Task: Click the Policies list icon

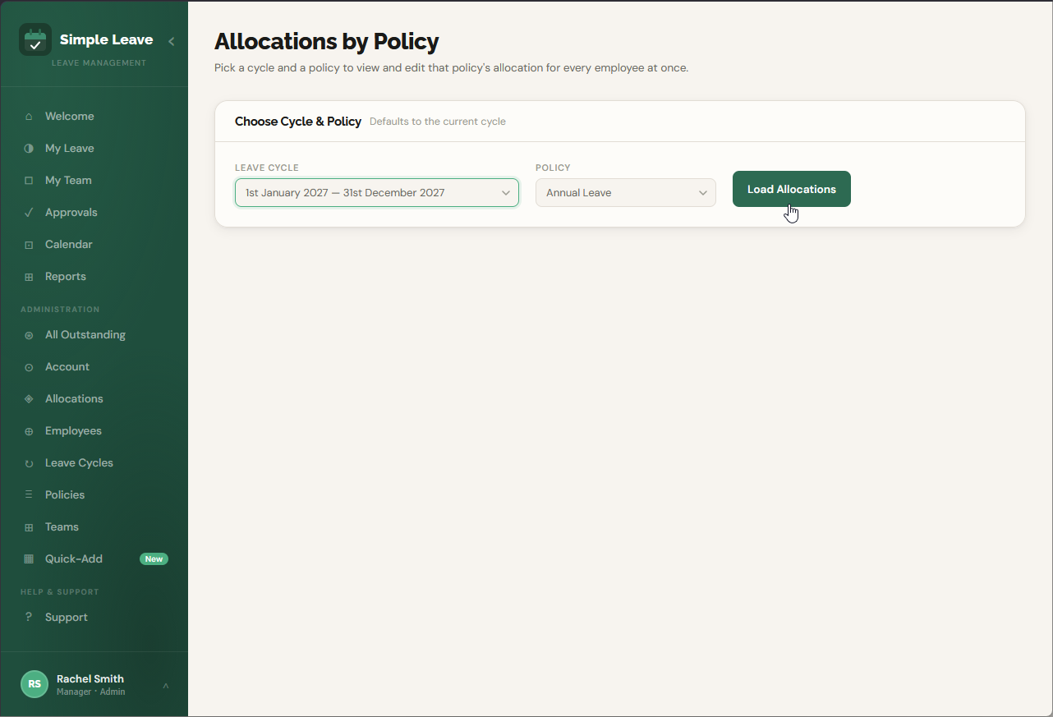Action: [x=29, y=495]
